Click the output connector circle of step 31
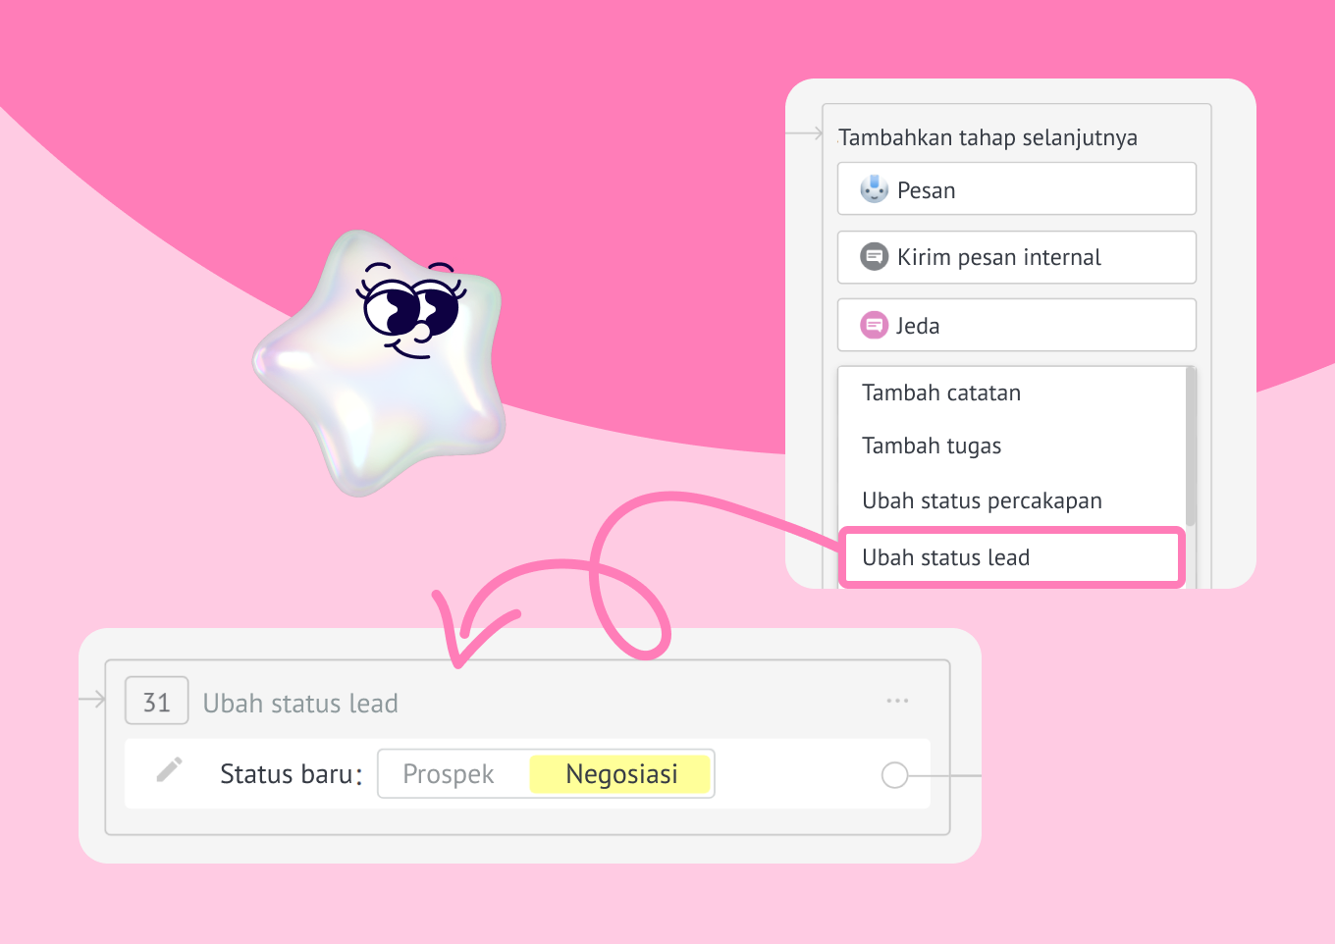 point(894,775)
